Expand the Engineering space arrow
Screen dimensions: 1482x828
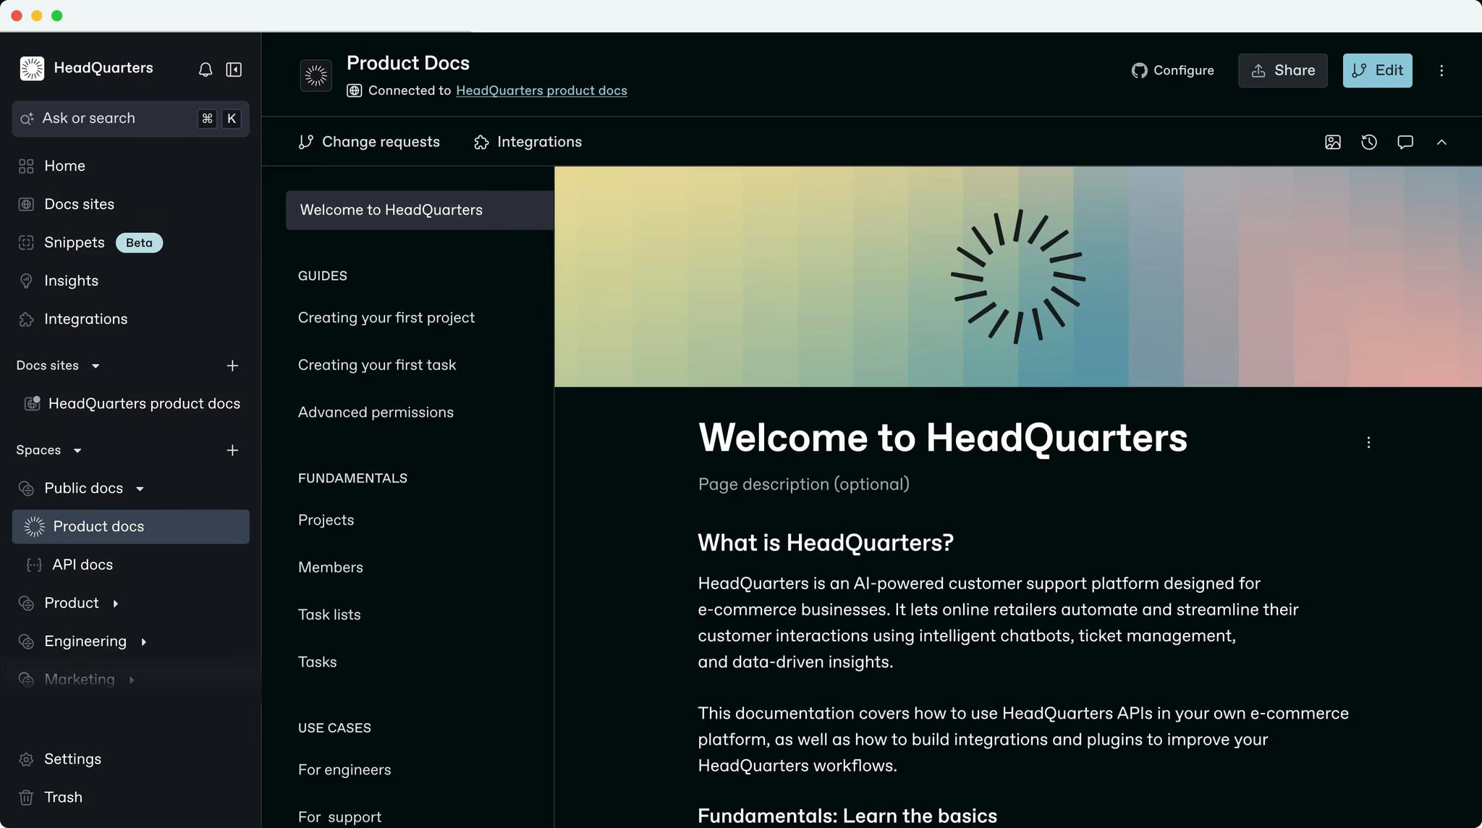(143, 642)
